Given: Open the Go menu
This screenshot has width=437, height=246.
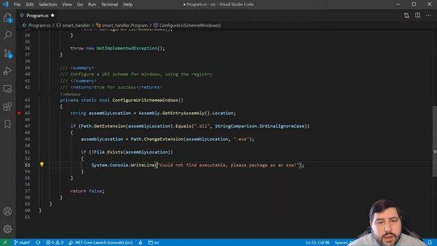Looking at the screenshot, I should (x=80, y=4).
